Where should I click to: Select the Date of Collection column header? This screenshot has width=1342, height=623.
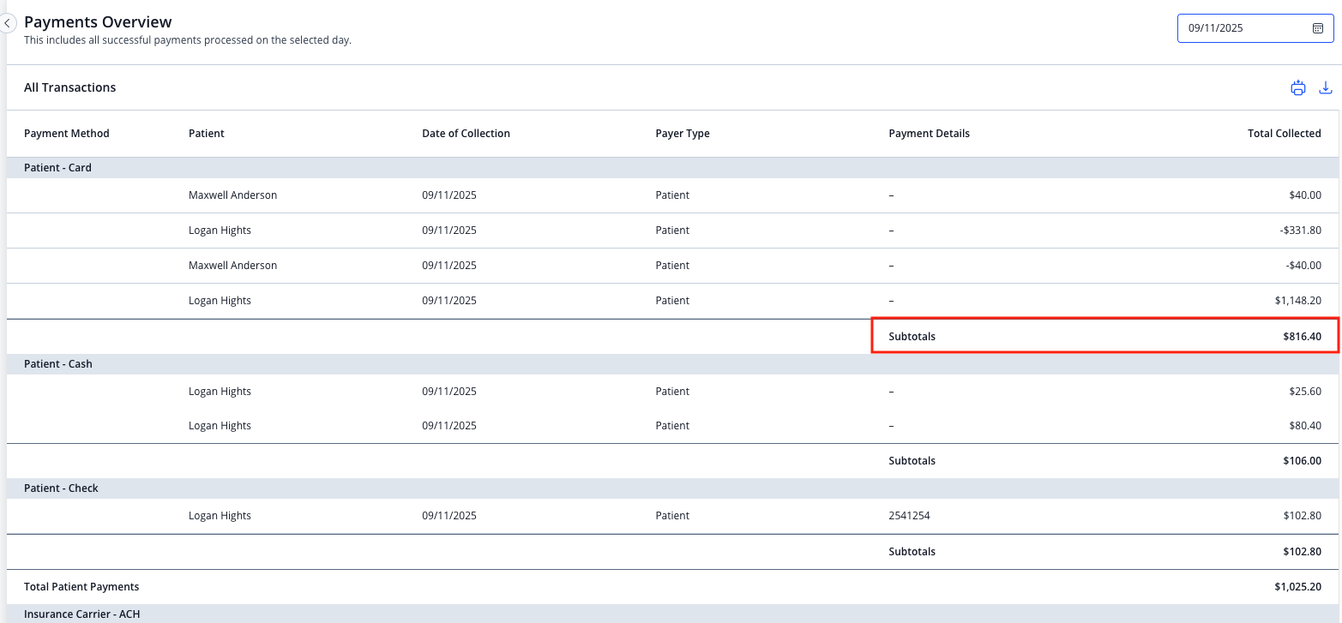click(466, 134)
